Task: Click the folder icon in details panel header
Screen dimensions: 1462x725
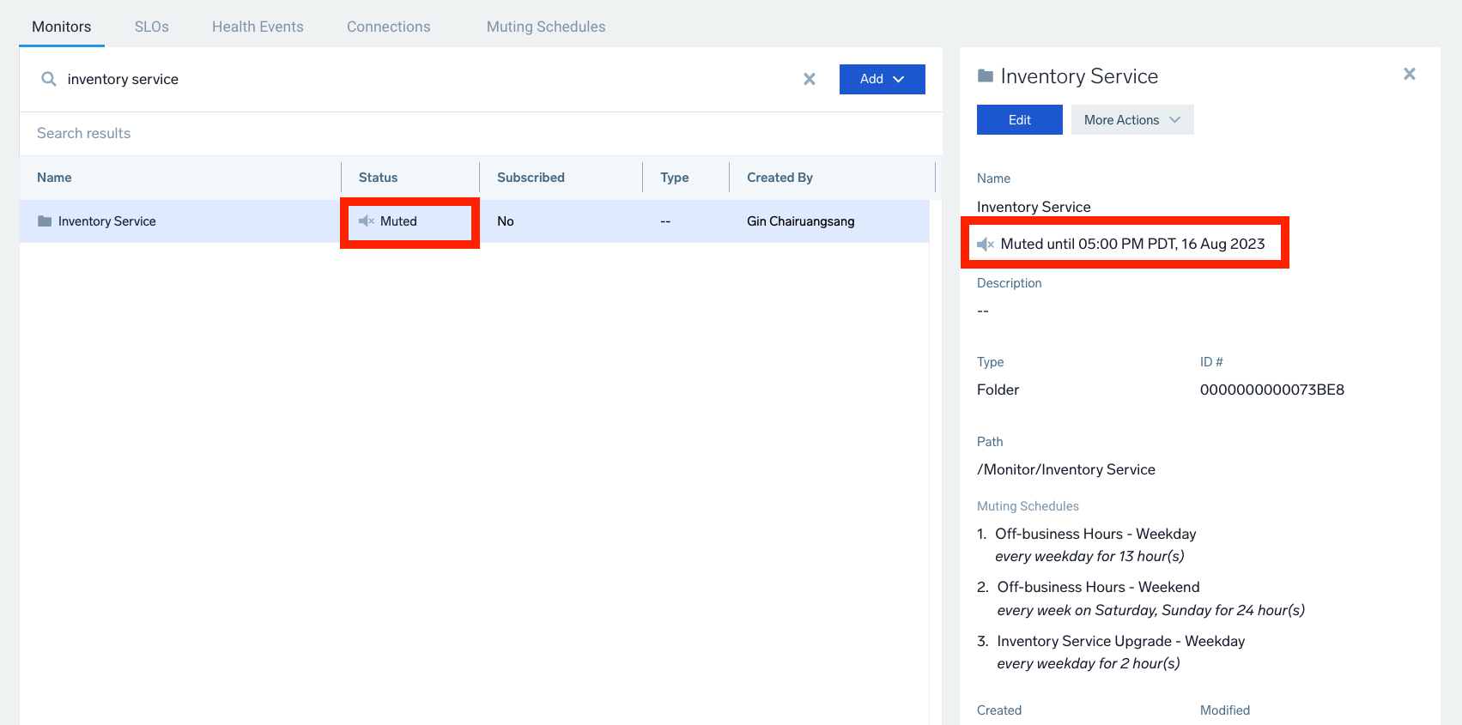Action: 986,76
